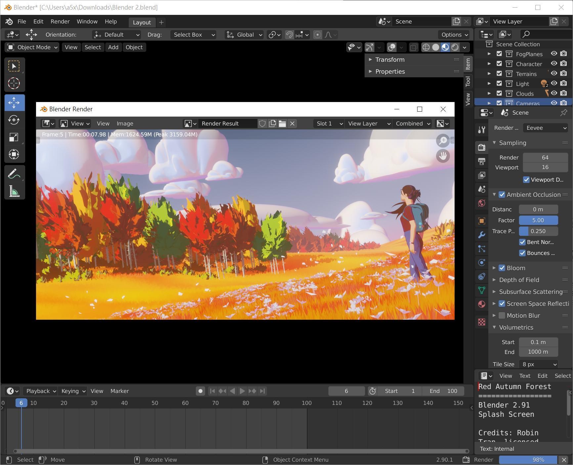Image resolution: width=573 pixels, height=465 pixels.
Task: Disable the Ambient Occlusion checkbox
Action: pos(502,195)
